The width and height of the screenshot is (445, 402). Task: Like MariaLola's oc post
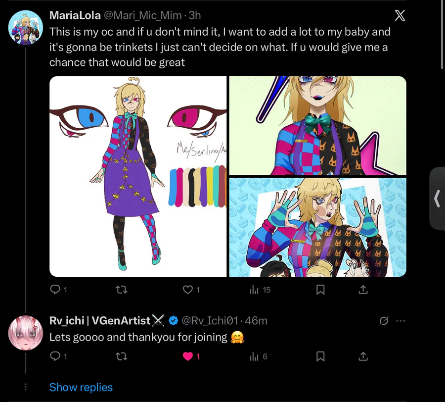point(188,290)
